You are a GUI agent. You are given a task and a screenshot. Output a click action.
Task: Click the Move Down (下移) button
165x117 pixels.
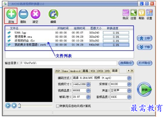[x=145, y=47]
